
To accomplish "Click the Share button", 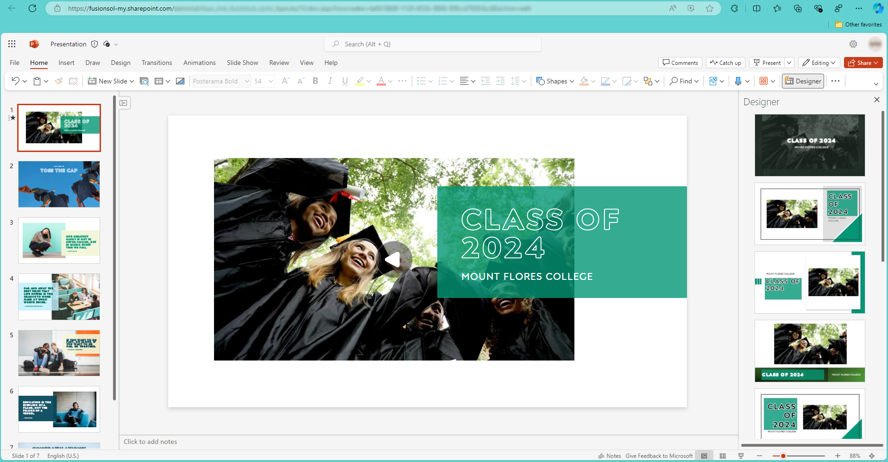I will pyautogui.click(x=863, y=63).
